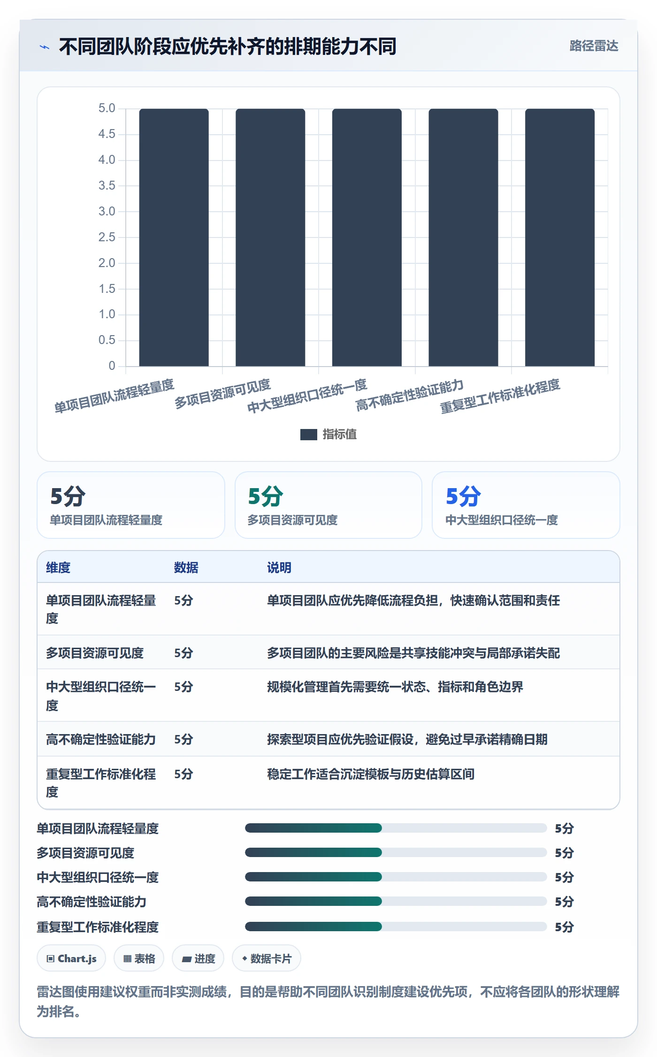The image size is (657, 1057).
Task: Click the 数据卡片 chip
Action: click(267, 958)
